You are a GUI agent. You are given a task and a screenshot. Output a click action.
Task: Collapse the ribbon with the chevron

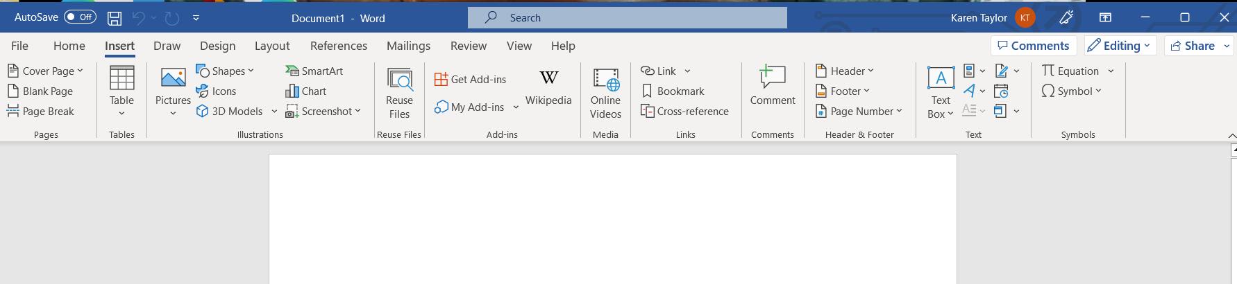tap(1231, 136)
